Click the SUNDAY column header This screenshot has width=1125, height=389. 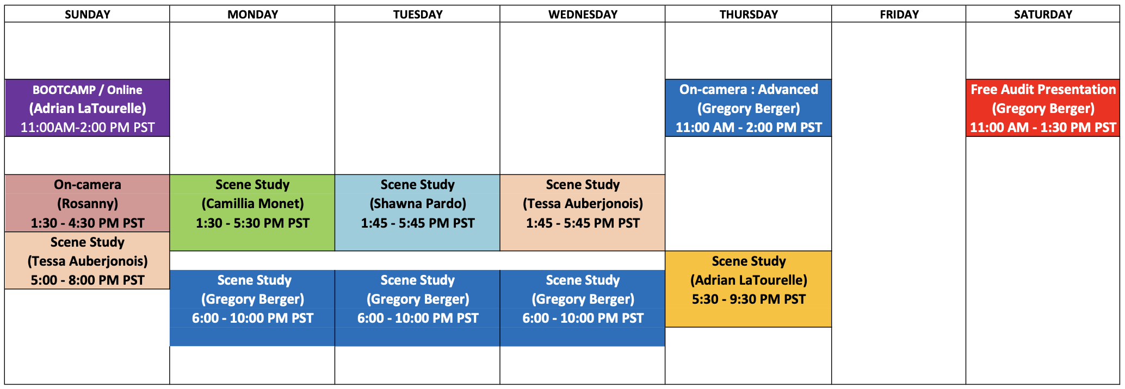87,14
